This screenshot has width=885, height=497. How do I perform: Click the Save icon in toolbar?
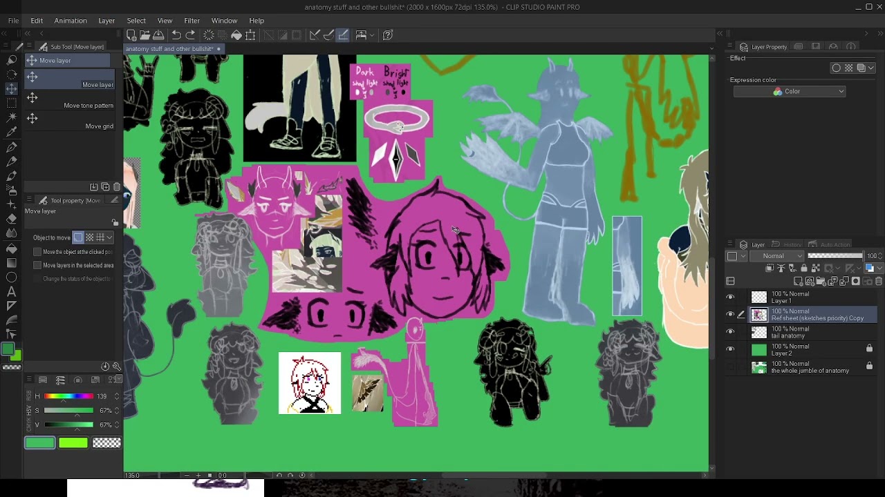(158, 35)
